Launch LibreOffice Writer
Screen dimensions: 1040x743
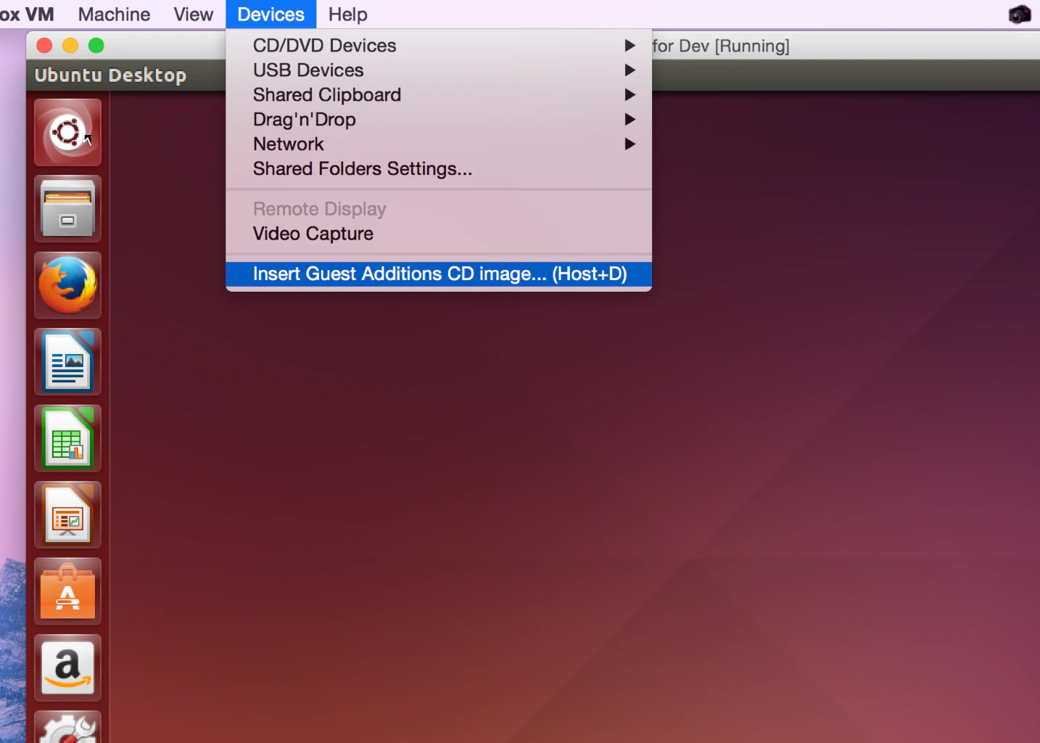point(67,362)
